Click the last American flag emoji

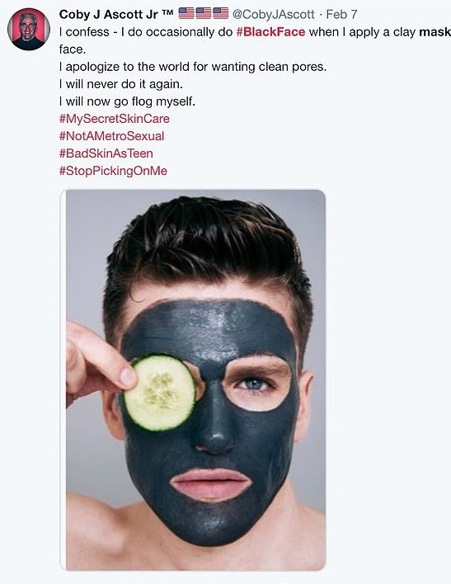(221, 13)
